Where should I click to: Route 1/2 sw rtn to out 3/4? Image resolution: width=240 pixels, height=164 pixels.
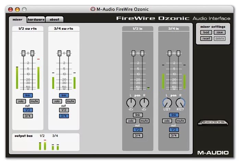28,116
